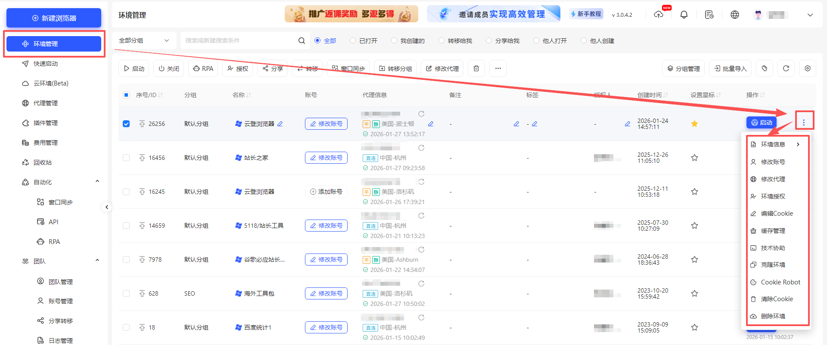Choose 编辑Cookie from context menu
This screenshot has width=827, height=345.
point(777,214)
